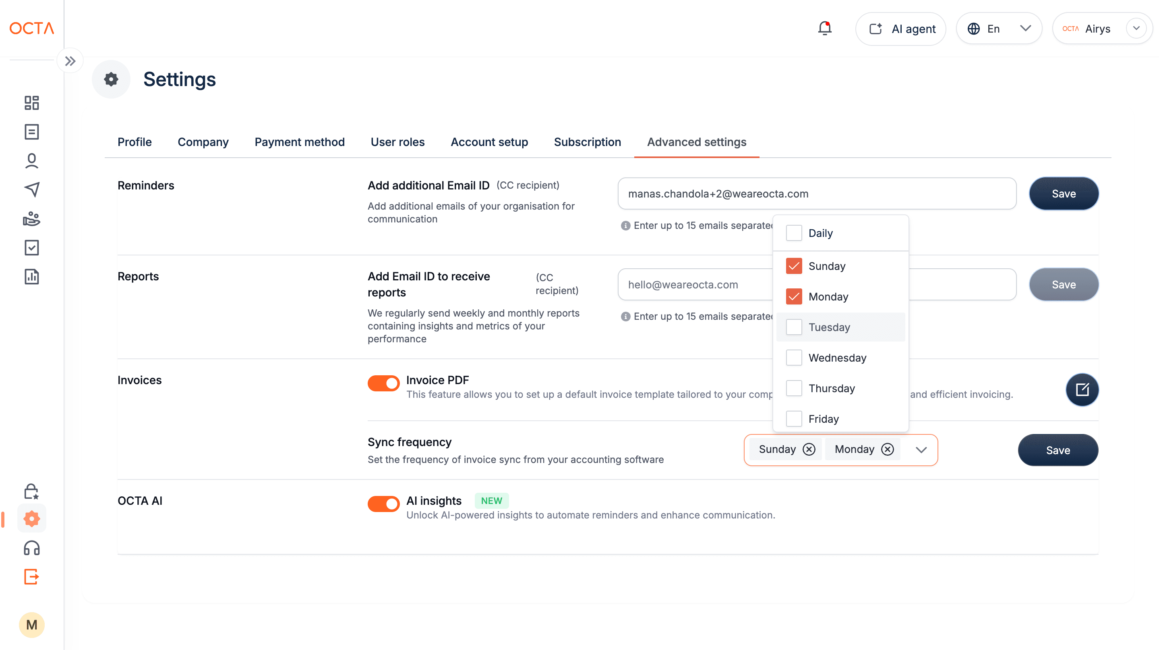
Task: Click the globe language icon
Action: pyautogui.click(x=973, y=29)
